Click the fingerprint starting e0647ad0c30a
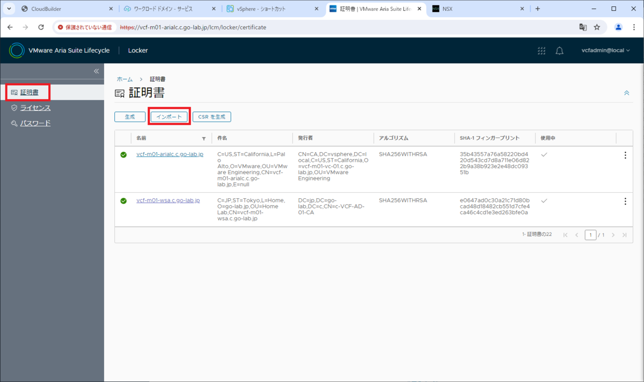644x382 pixels. 494,206
